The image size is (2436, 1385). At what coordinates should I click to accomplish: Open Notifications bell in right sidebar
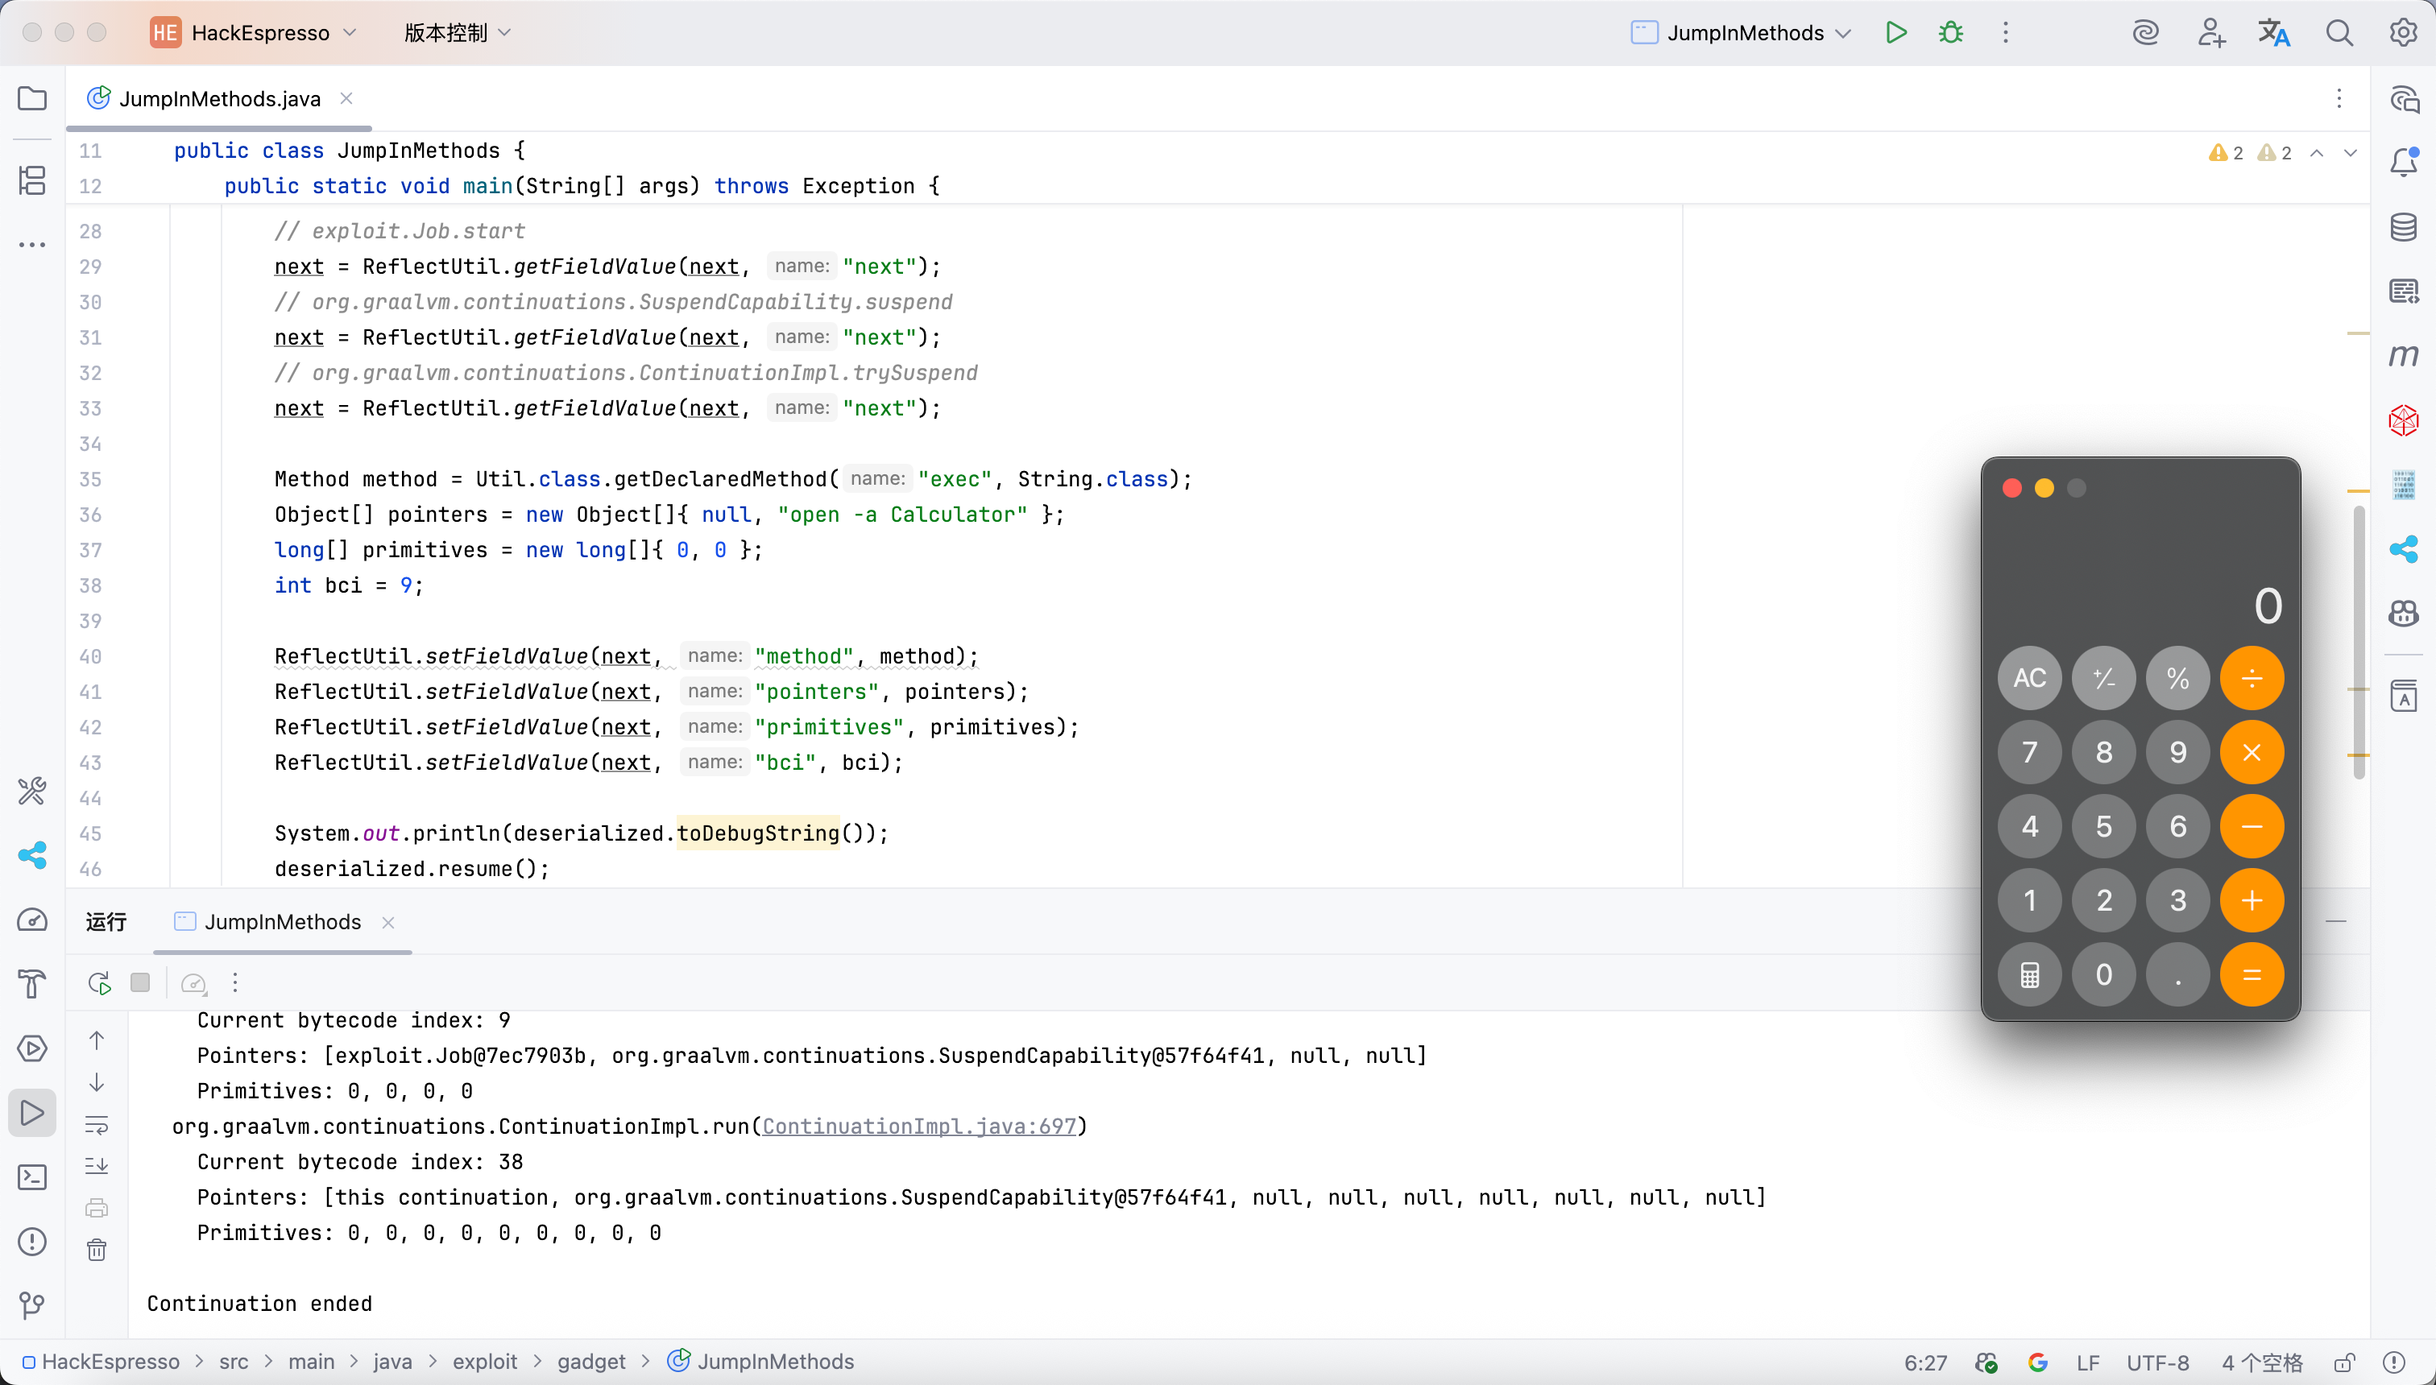pyautogui.click(x=2404, y=163)
